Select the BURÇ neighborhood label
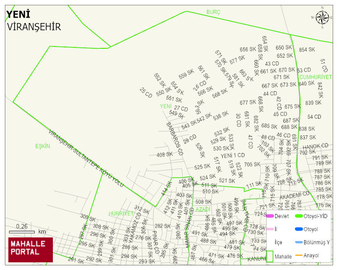The width and height of the screenshot is (338, 270). tap(213, 12)
